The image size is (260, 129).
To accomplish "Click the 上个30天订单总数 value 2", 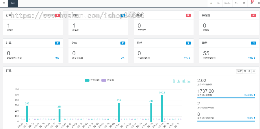I will pos(198,104).
